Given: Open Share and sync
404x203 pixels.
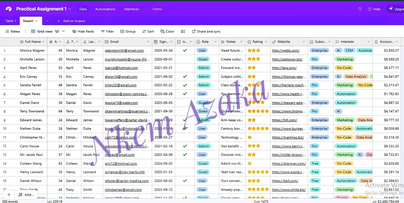Looking at the screenshot, I should tap(206, 31).
